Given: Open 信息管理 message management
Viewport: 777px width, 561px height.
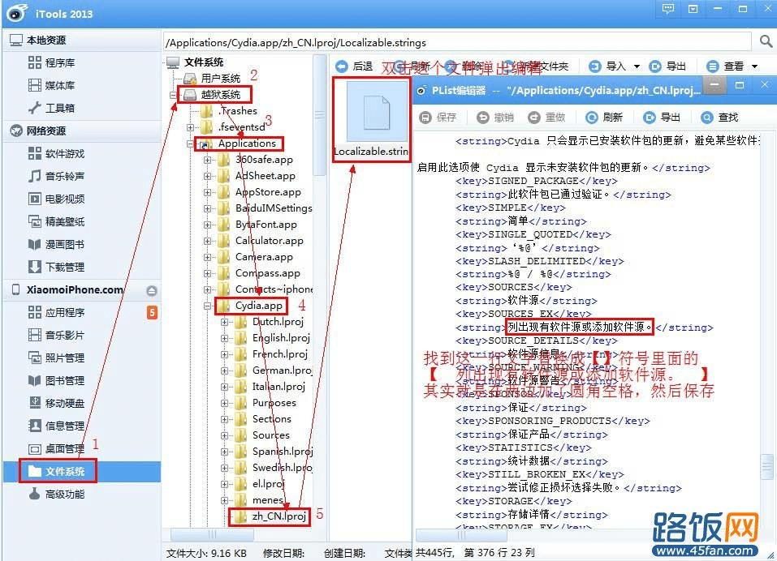Looking at the screenshot, I should pos(57,426).
